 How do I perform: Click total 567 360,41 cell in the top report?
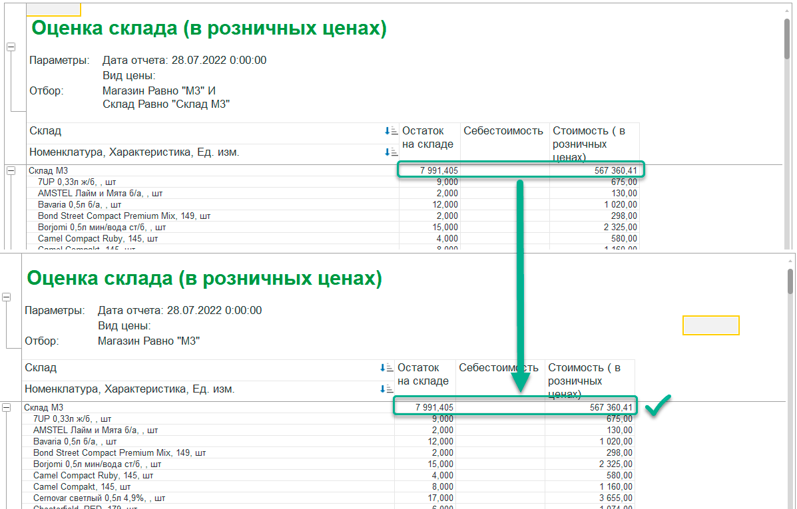pyautogui.click(x=595, y=171)
